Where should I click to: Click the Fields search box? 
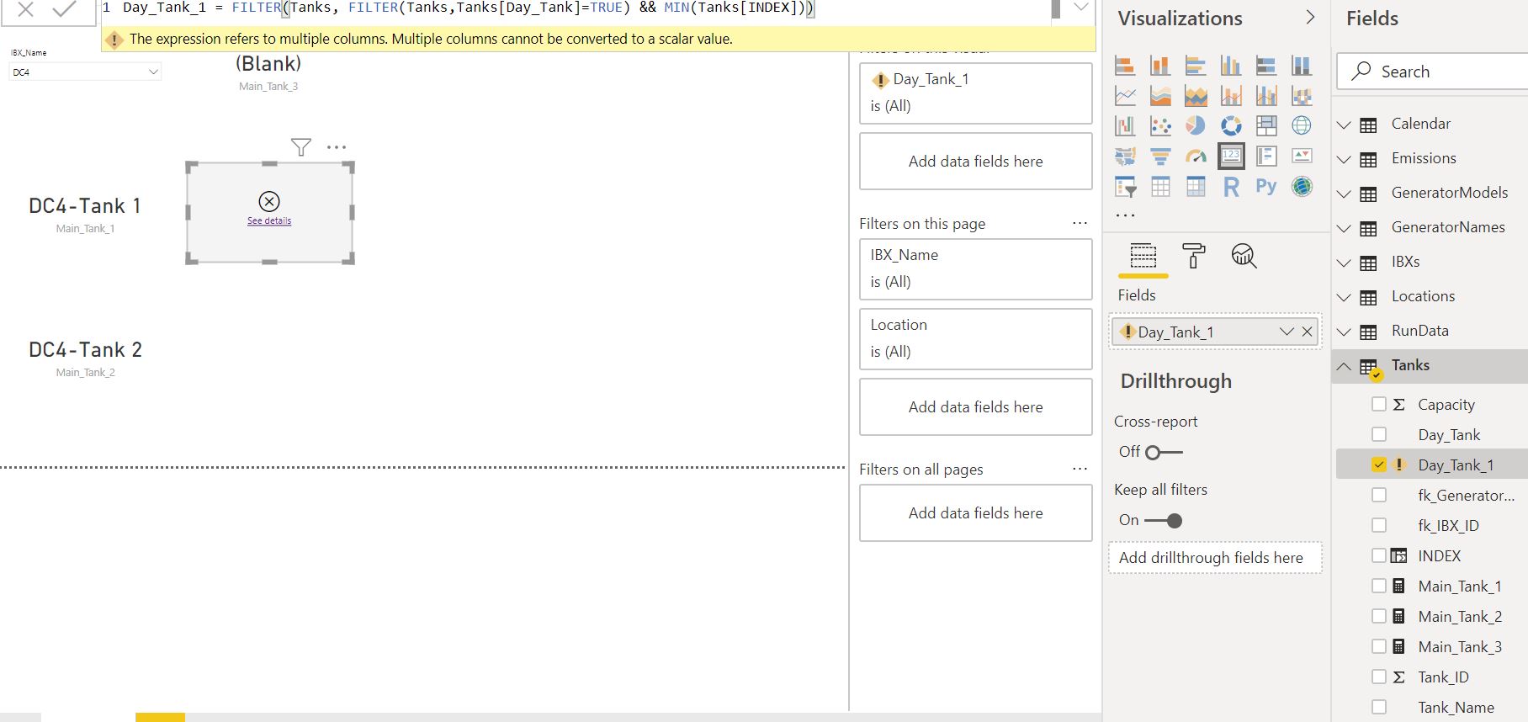point(1433,72)
